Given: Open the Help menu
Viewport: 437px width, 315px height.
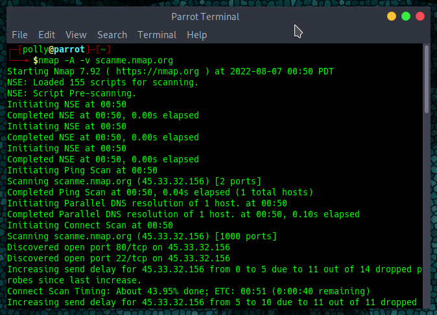Looking at the screenshot, I should click(196, 35).
